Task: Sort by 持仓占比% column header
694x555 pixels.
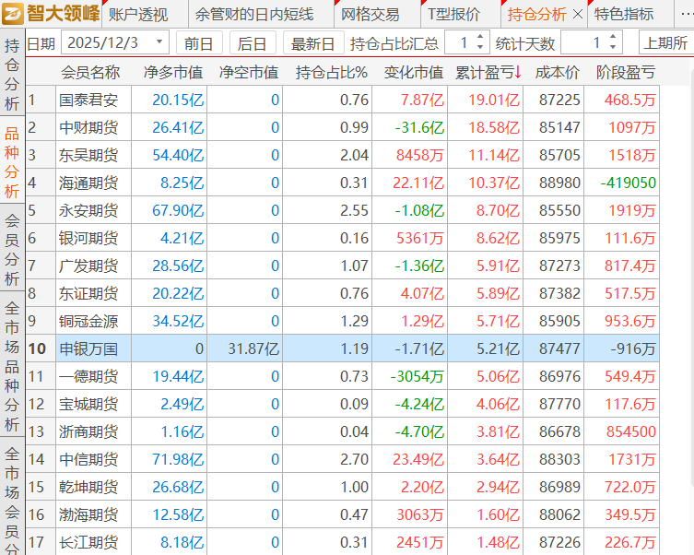Action: pos(331,72)
